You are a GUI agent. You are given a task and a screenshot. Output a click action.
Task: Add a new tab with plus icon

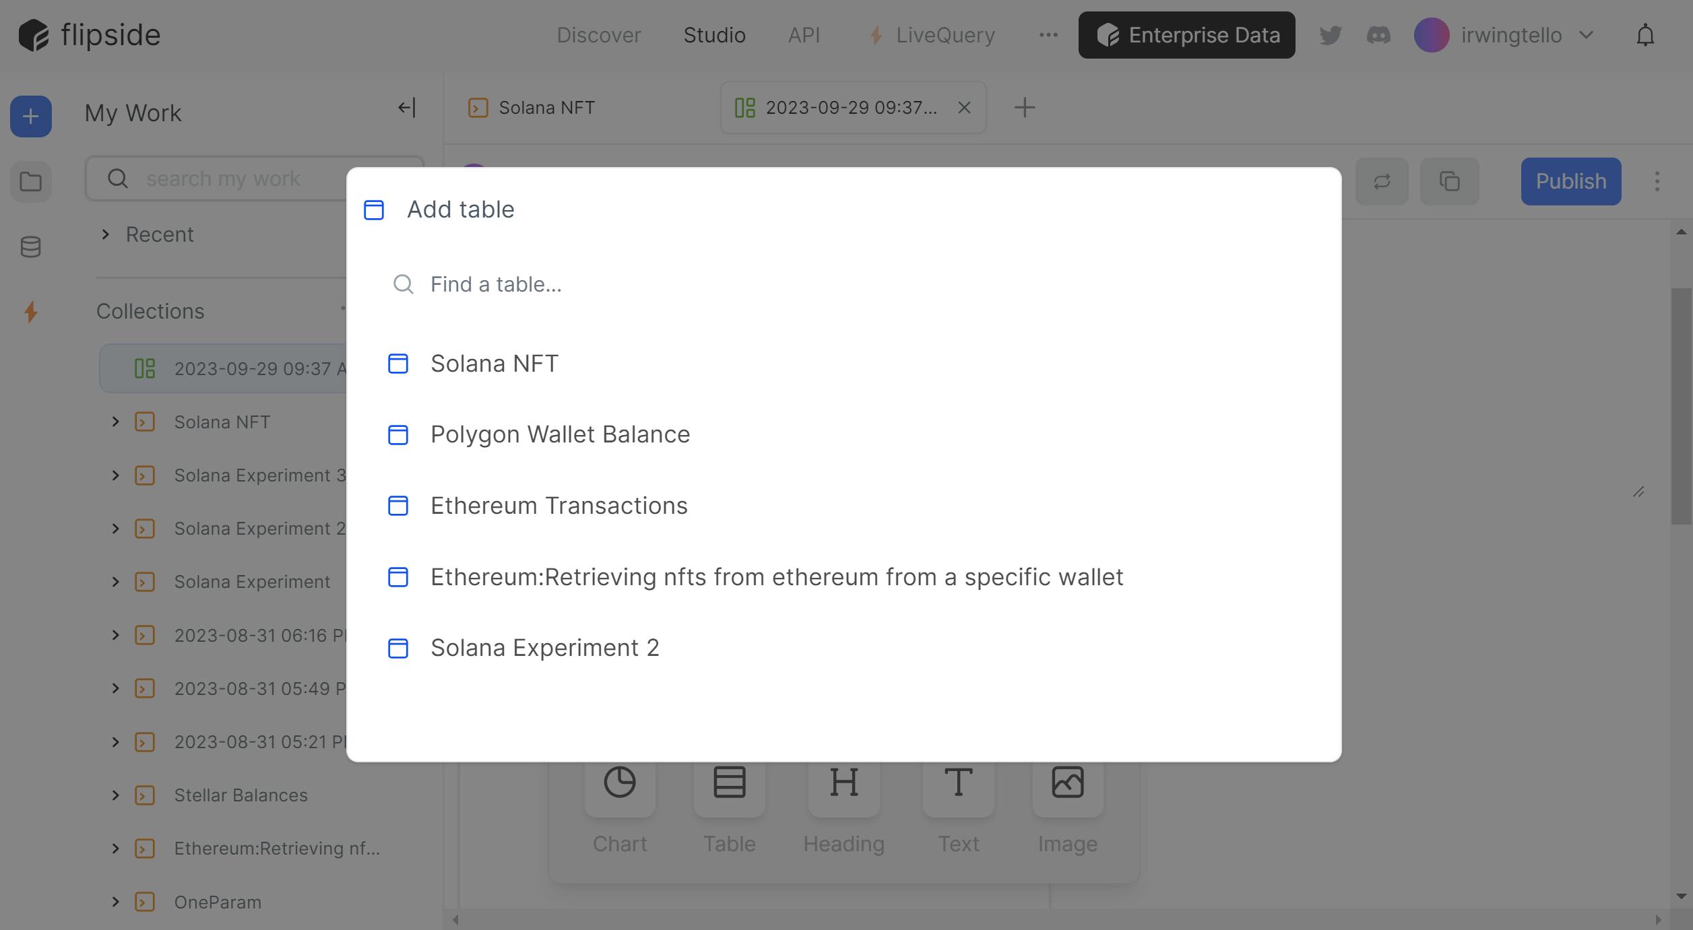1024,108
